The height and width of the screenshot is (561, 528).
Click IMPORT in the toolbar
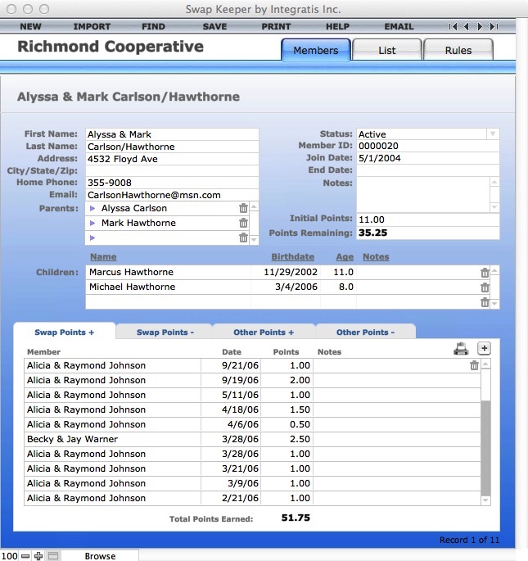92,26
